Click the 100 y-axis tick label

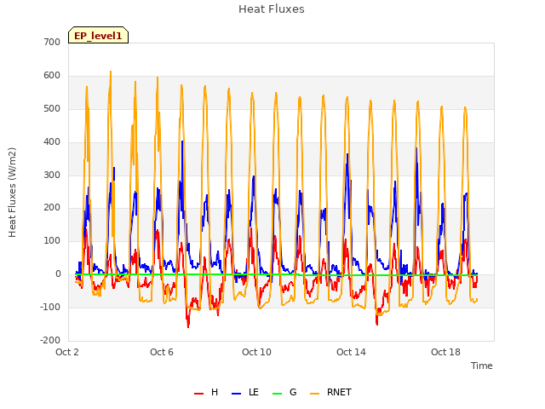(x=52, y=240)
